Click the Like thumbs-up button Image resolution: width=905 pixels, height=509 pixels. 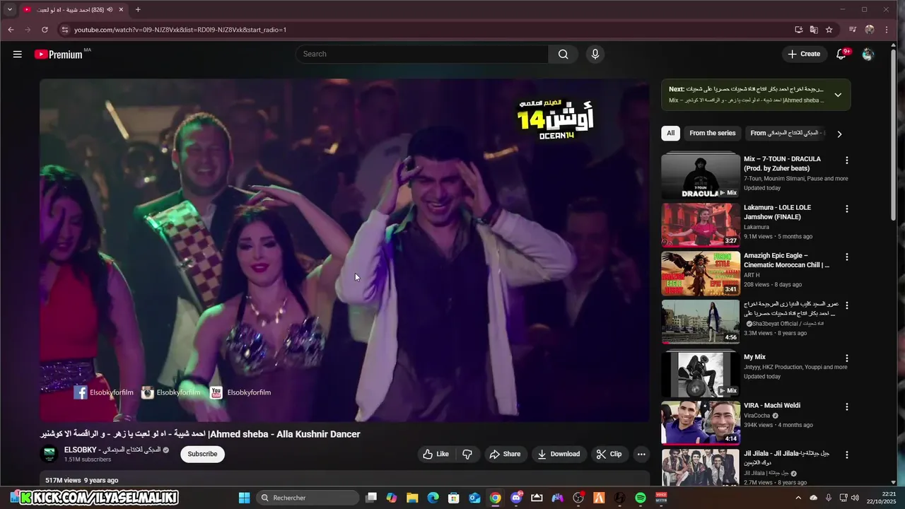pos(436,454)
